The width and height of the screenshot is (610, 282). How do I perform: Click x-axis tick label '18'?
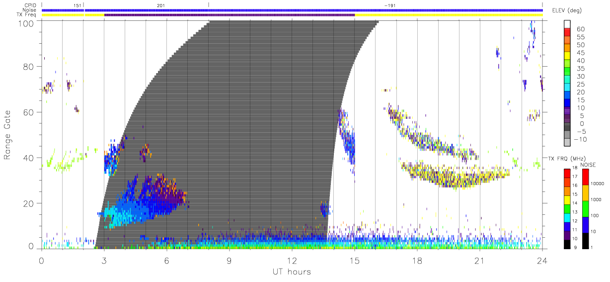tap(417, 260)
